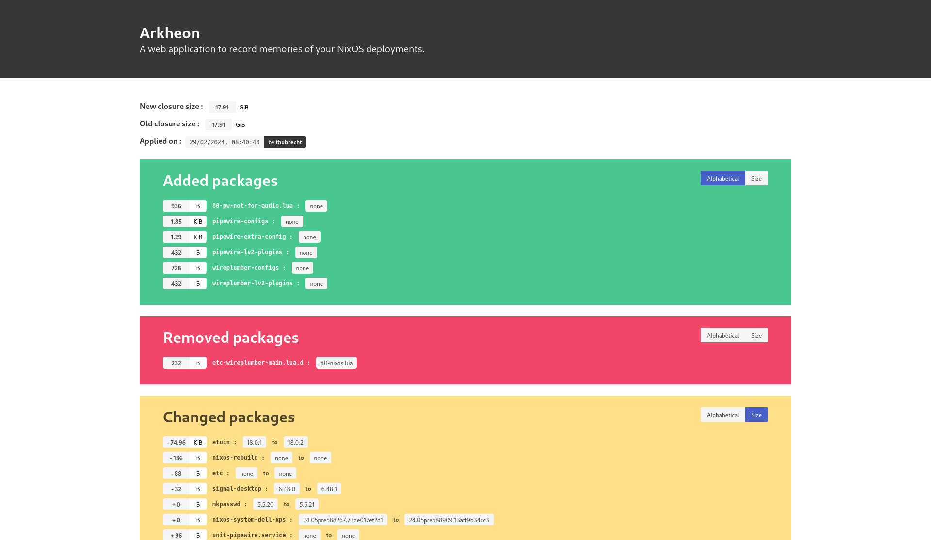Click the mkpasswd 5.5.21 version tag
Image resolution: width=931 pixels, height=540 pixels.
(306, 504)
